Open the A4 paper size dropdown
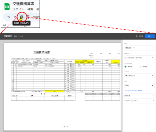 (139, 58)
